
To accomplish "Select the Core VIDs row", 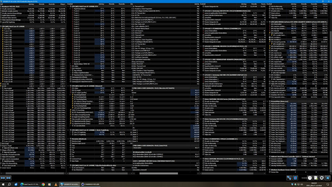I will coord(33,29).
